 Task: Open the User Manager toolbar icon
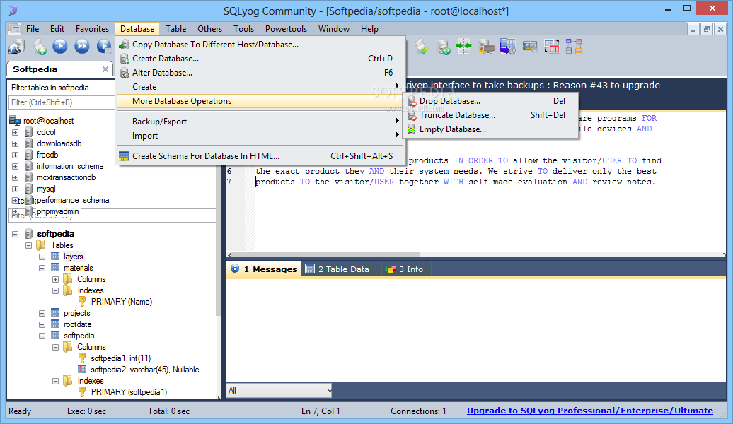tap(530, 47)
